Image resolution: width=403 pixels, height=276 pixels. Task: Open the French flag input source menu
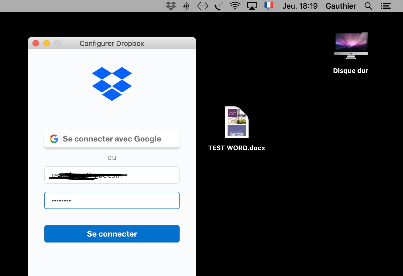[x=269, y=6]
